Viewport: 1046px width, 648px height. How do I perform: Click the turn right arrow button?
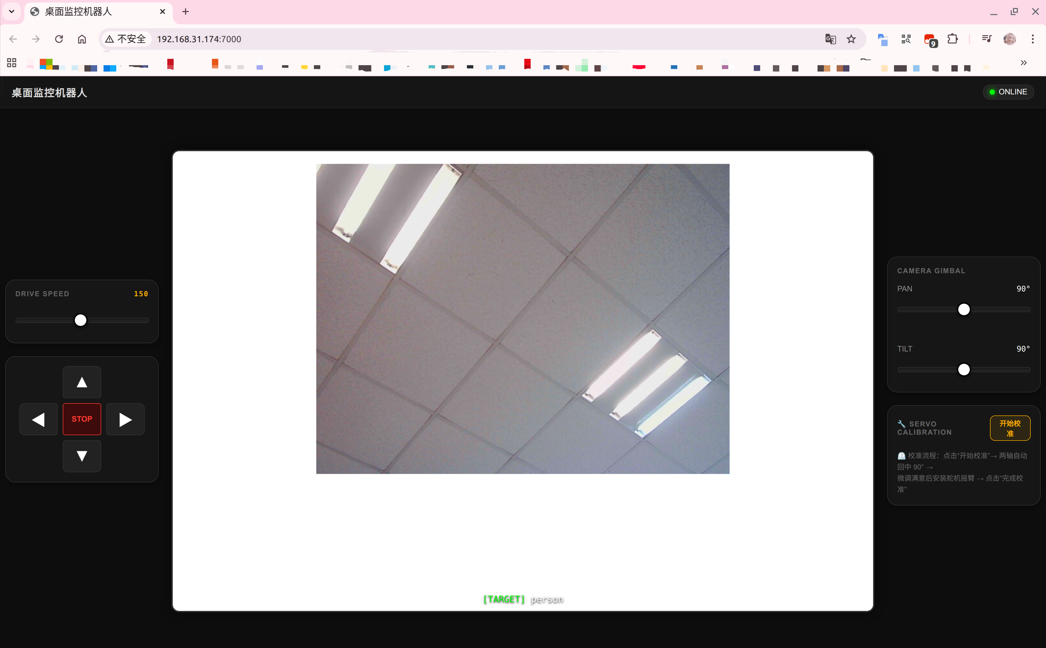coord(125,419)
